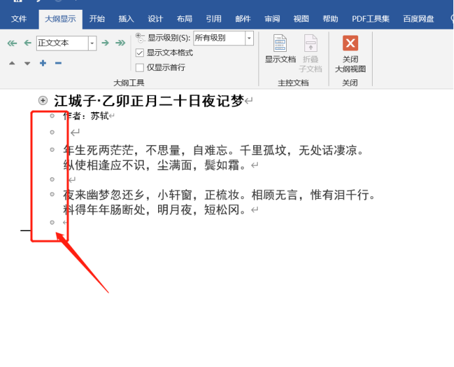Expand heading 江城子 plus circle

pos(43,100)
